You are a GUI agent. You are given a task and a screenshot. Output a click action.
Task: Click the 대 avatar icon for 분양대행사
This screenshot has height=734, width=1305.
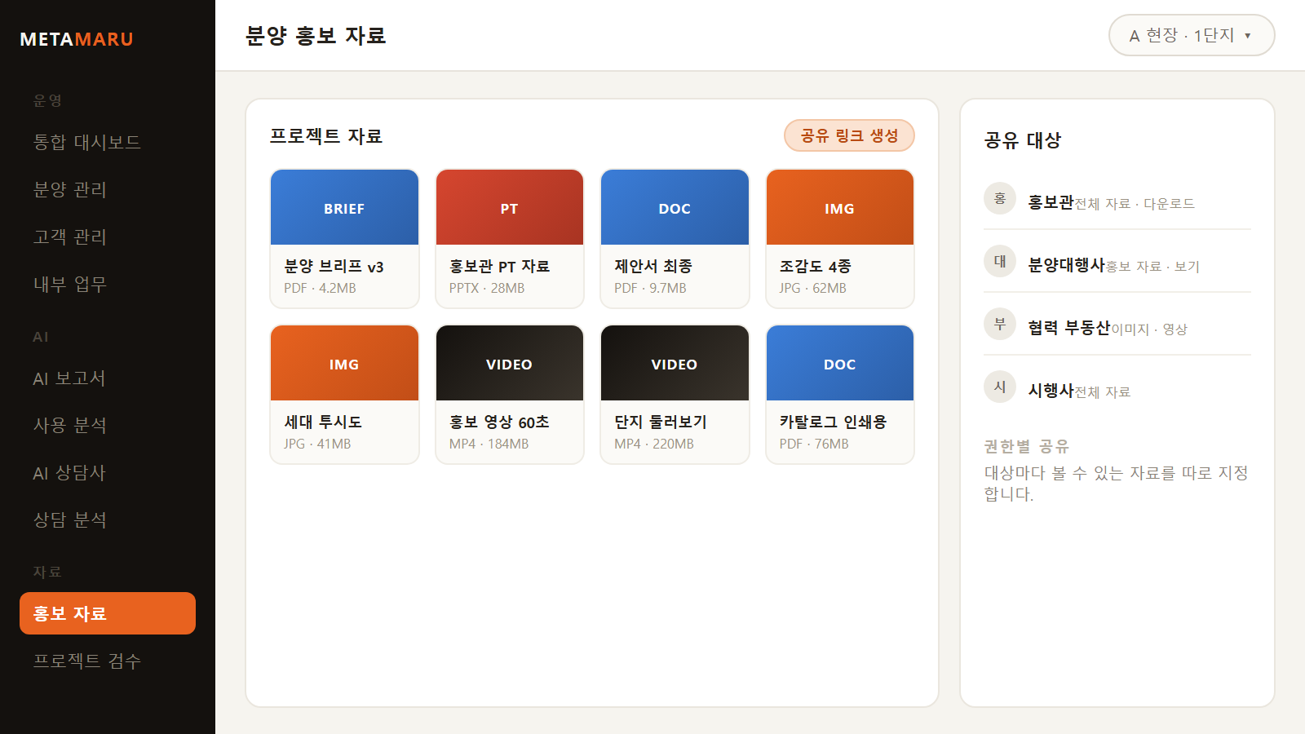(1000, 261)
